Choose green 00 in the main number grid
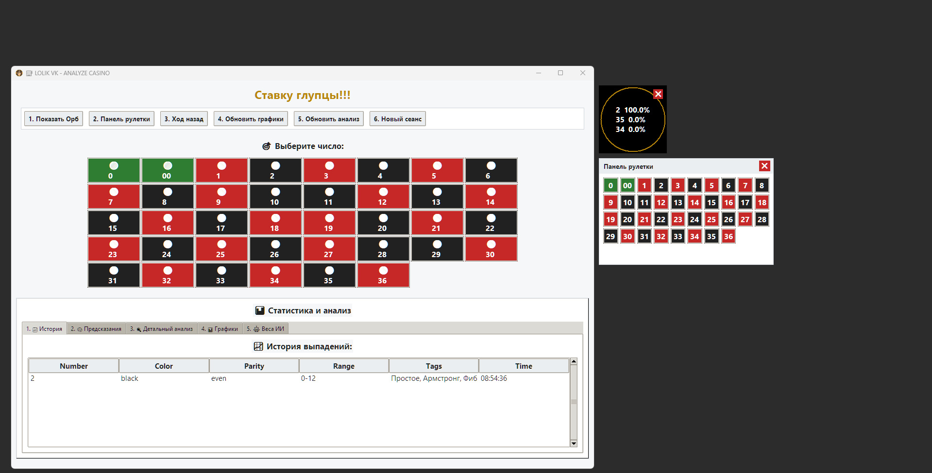The image size is (932, 473). coord(168,170)
